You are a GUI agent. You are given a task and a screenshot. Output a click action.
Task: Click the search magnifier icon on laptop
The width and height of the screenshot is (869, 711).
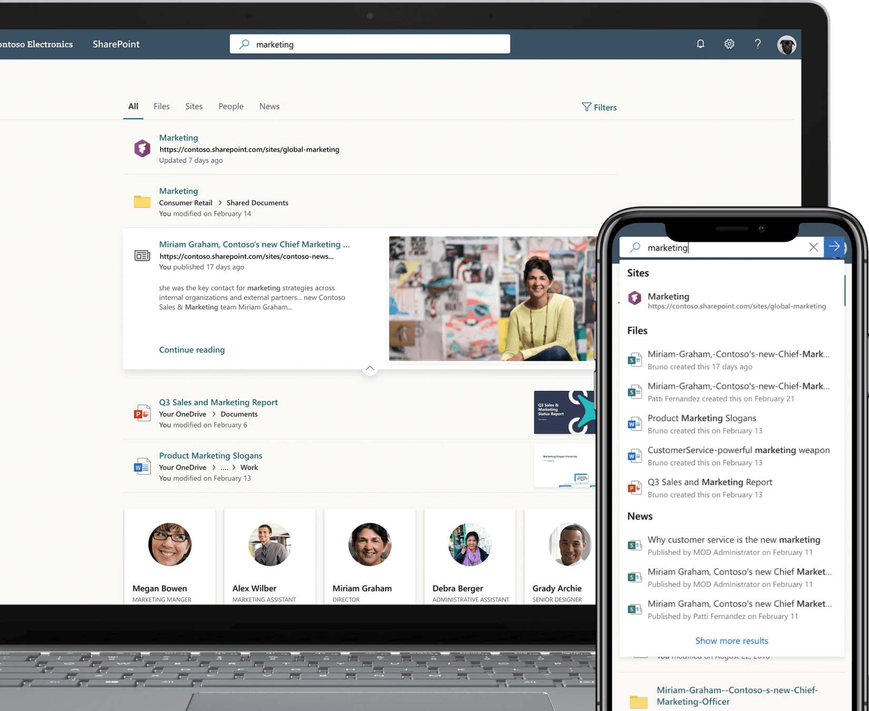click(x=244, y=44)
